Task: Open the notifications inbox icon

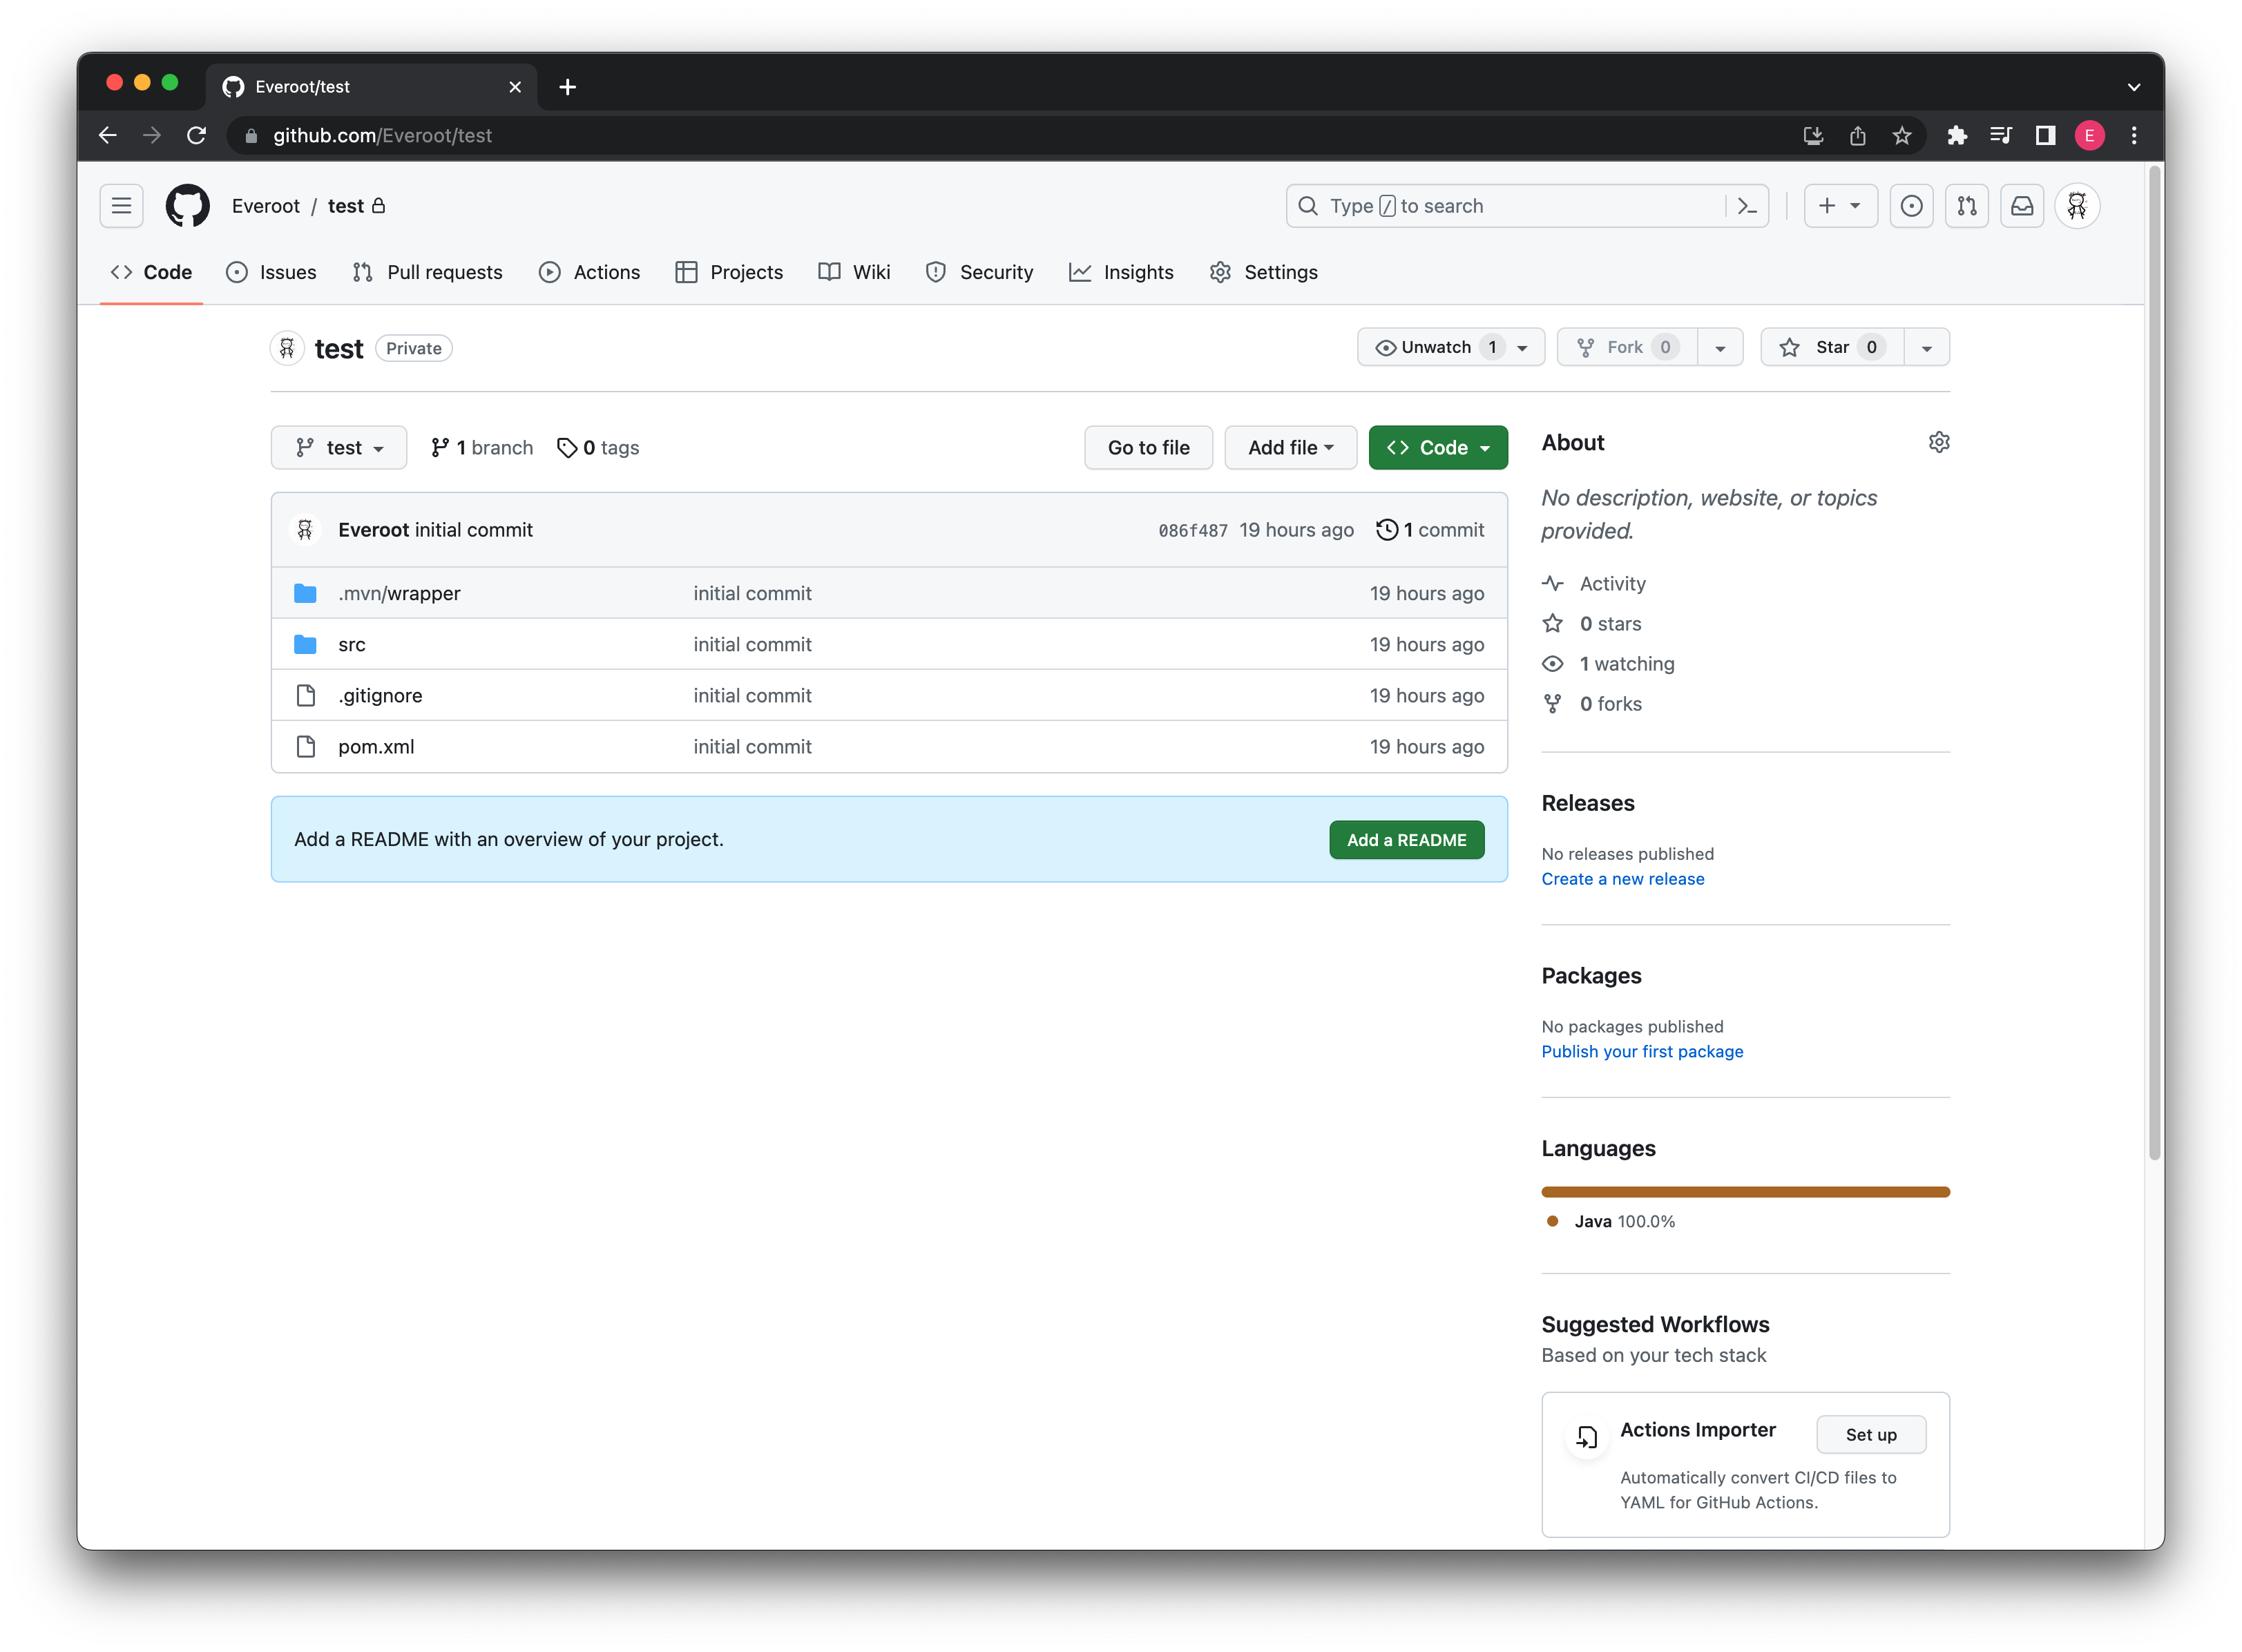Action: 2021,206
